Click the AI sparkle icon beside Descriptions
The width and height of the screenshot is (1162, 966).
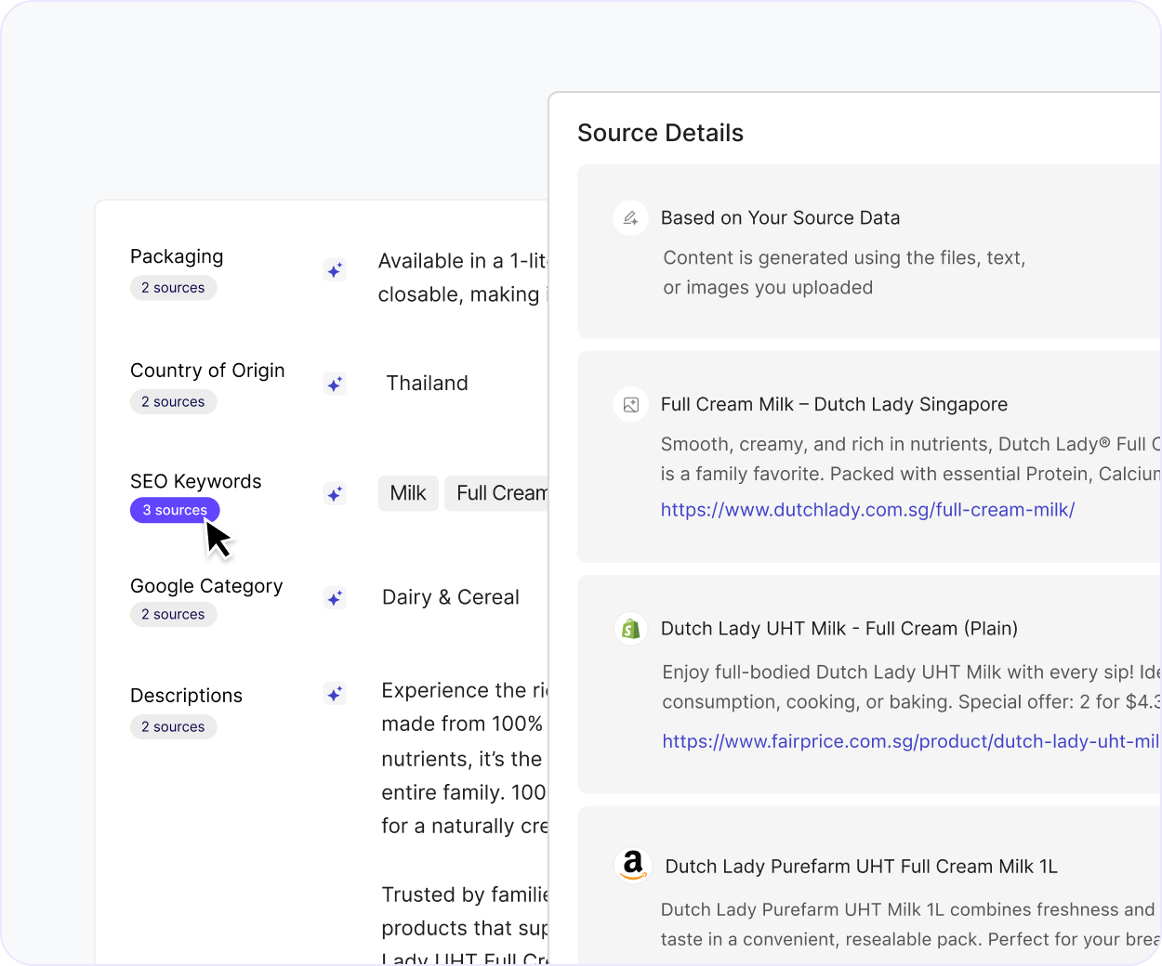tap(335, 694)
